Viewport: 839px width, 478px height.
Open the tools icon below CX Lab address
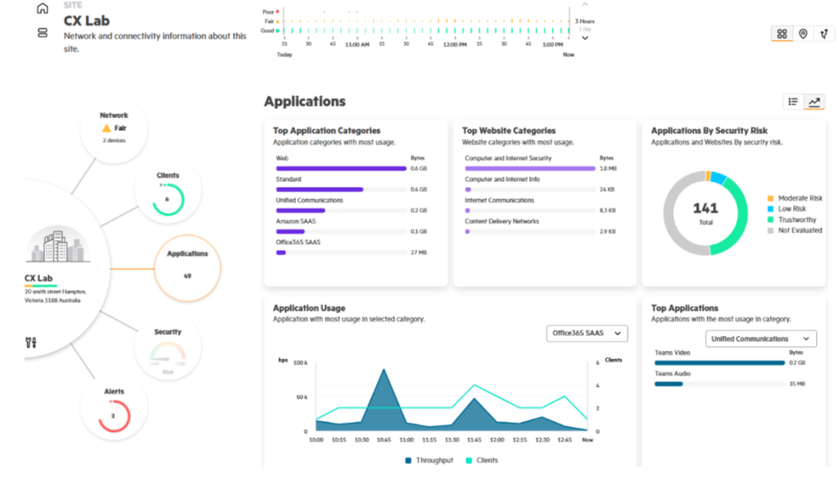[x=30, y=343]
